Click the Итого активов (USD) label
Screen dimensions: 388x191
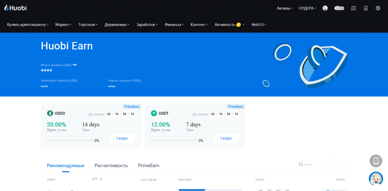tap(56, 65)
